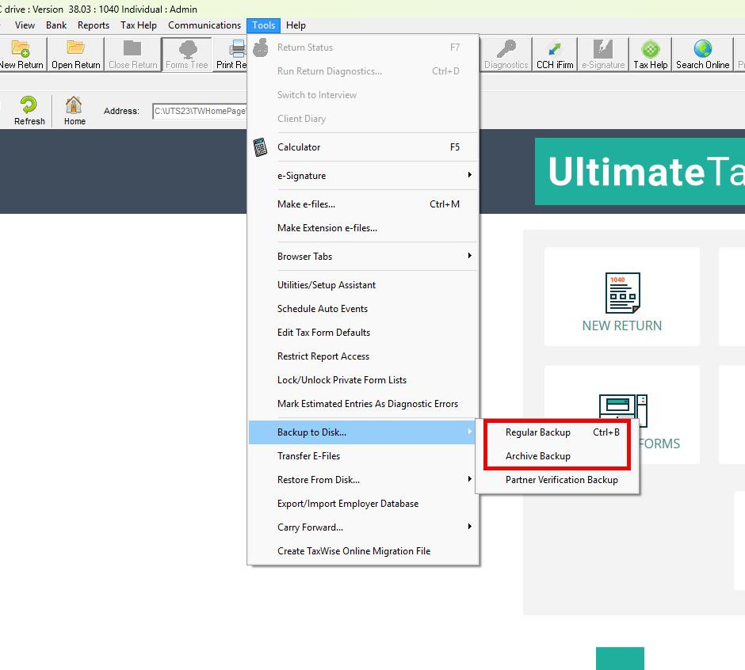Image resolution: width=745 pixels, height=670 pixels.
Task: Go to Home with the house icon
Action: [x=74, y=105]
